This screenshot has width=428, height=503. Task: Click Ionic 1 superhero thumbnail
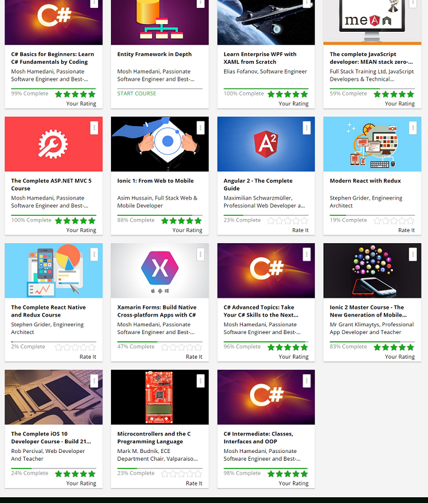tap(160, 144)
